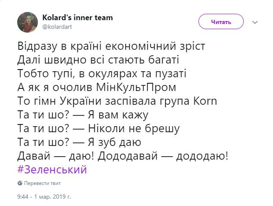
Task: Open the #Зеленський hashtag
Action: point(52,170)
